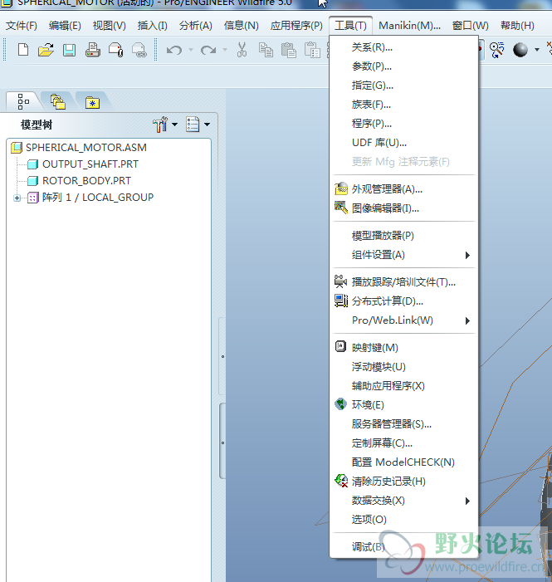Open model tree Show list dropdown

pyautogui.click(x=198, y=125)
